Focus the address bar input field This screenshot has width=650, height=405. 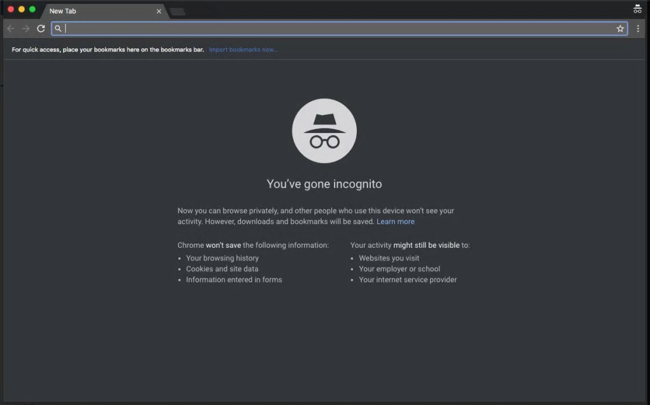point(339,29)
